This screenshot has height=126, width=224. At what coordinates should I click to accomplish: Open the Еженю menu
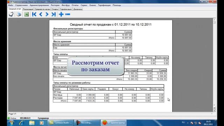pyautogui.click(x=93, y=5)
